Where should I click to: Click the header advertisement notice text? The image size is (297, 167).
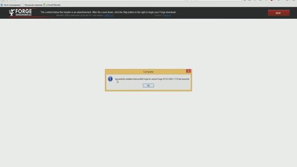[x=108, y=12]
